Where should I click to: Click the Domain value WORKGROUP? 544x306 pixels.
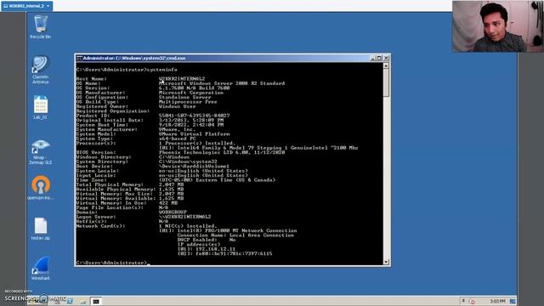pyautogui.click(x=173, y=212)
